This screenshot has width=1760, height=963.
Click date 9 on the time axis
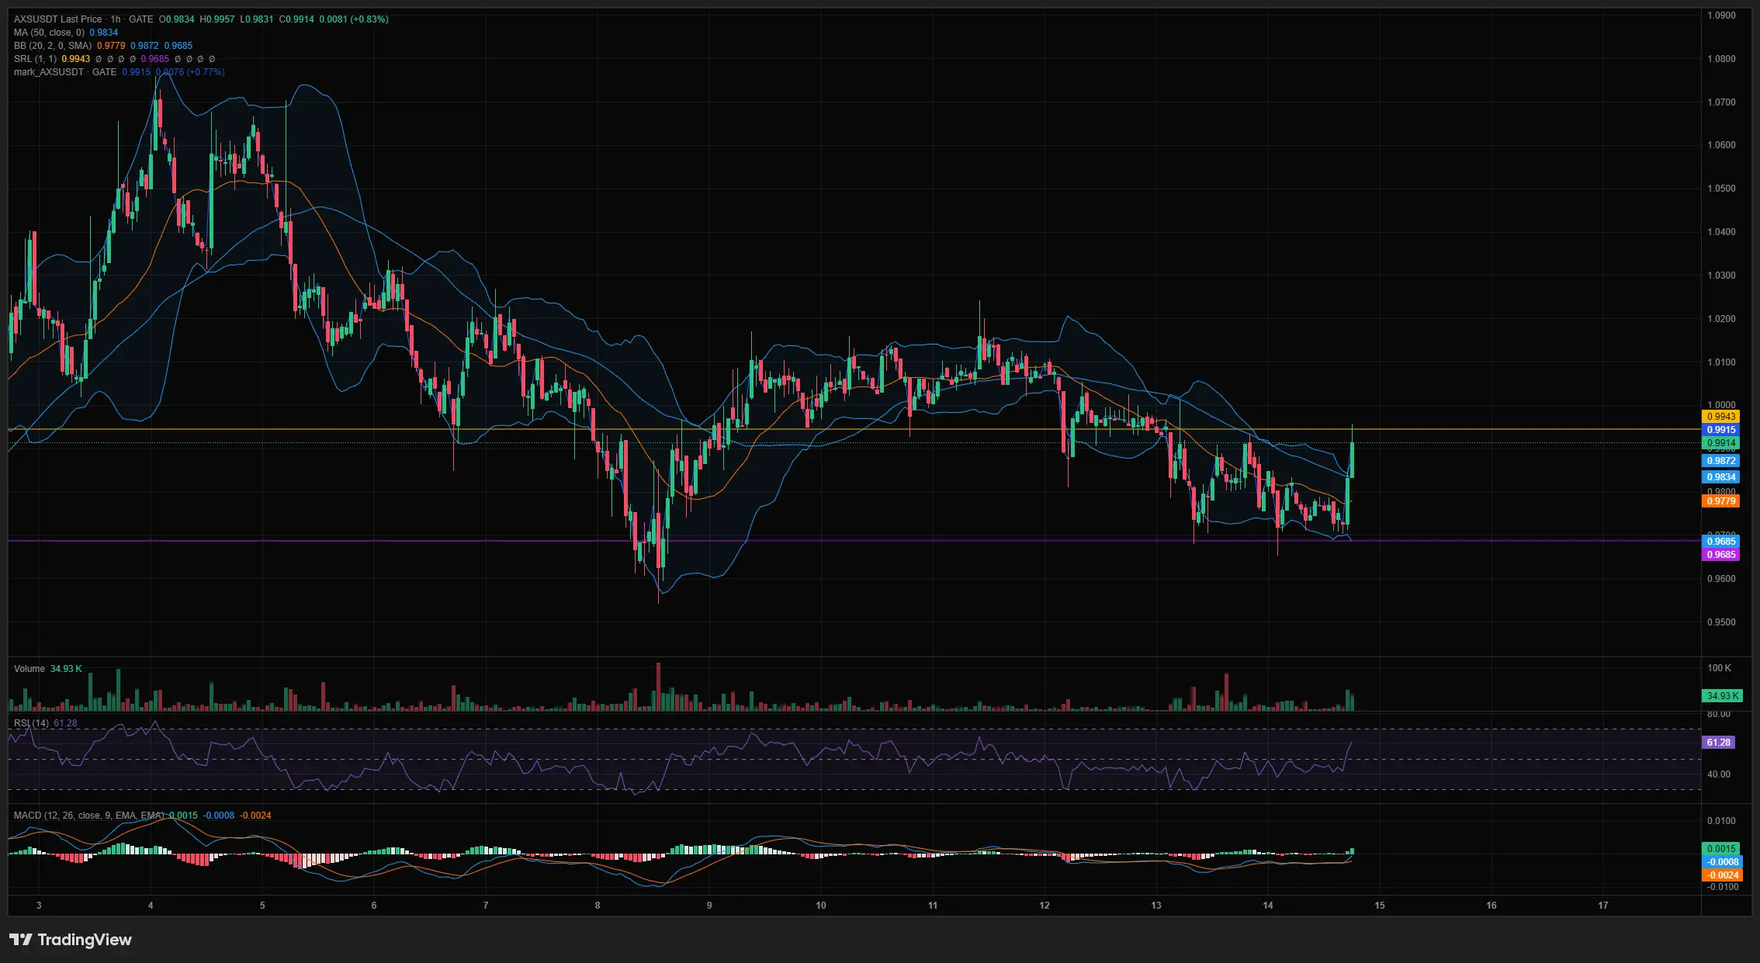(x=709, y=906)
